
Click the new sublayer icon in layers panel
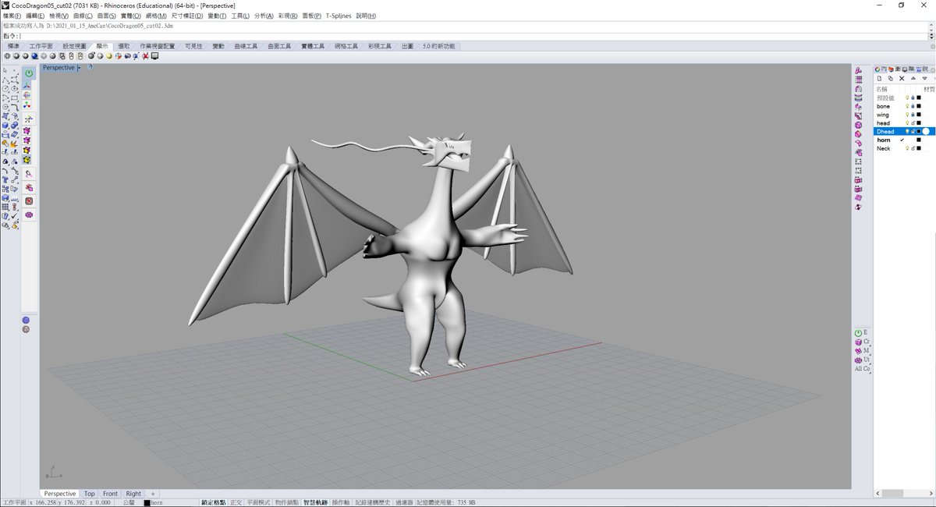pyautogui.click(x=890, y=78)
